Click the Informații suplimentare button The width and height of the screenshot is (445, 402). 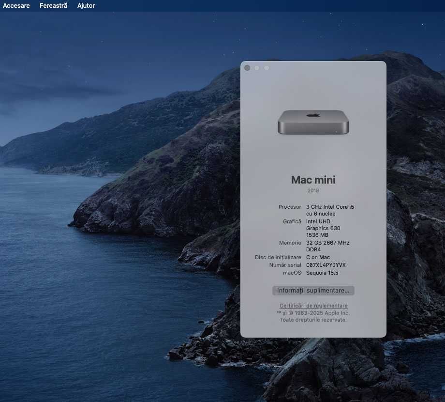tap(313, 290)
